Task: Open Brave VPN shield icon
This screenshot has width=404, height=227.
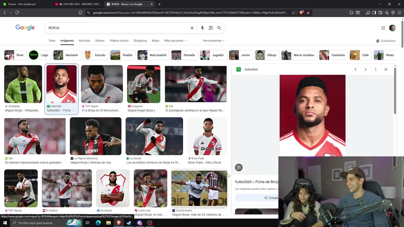Action: [x=393, y=13]
